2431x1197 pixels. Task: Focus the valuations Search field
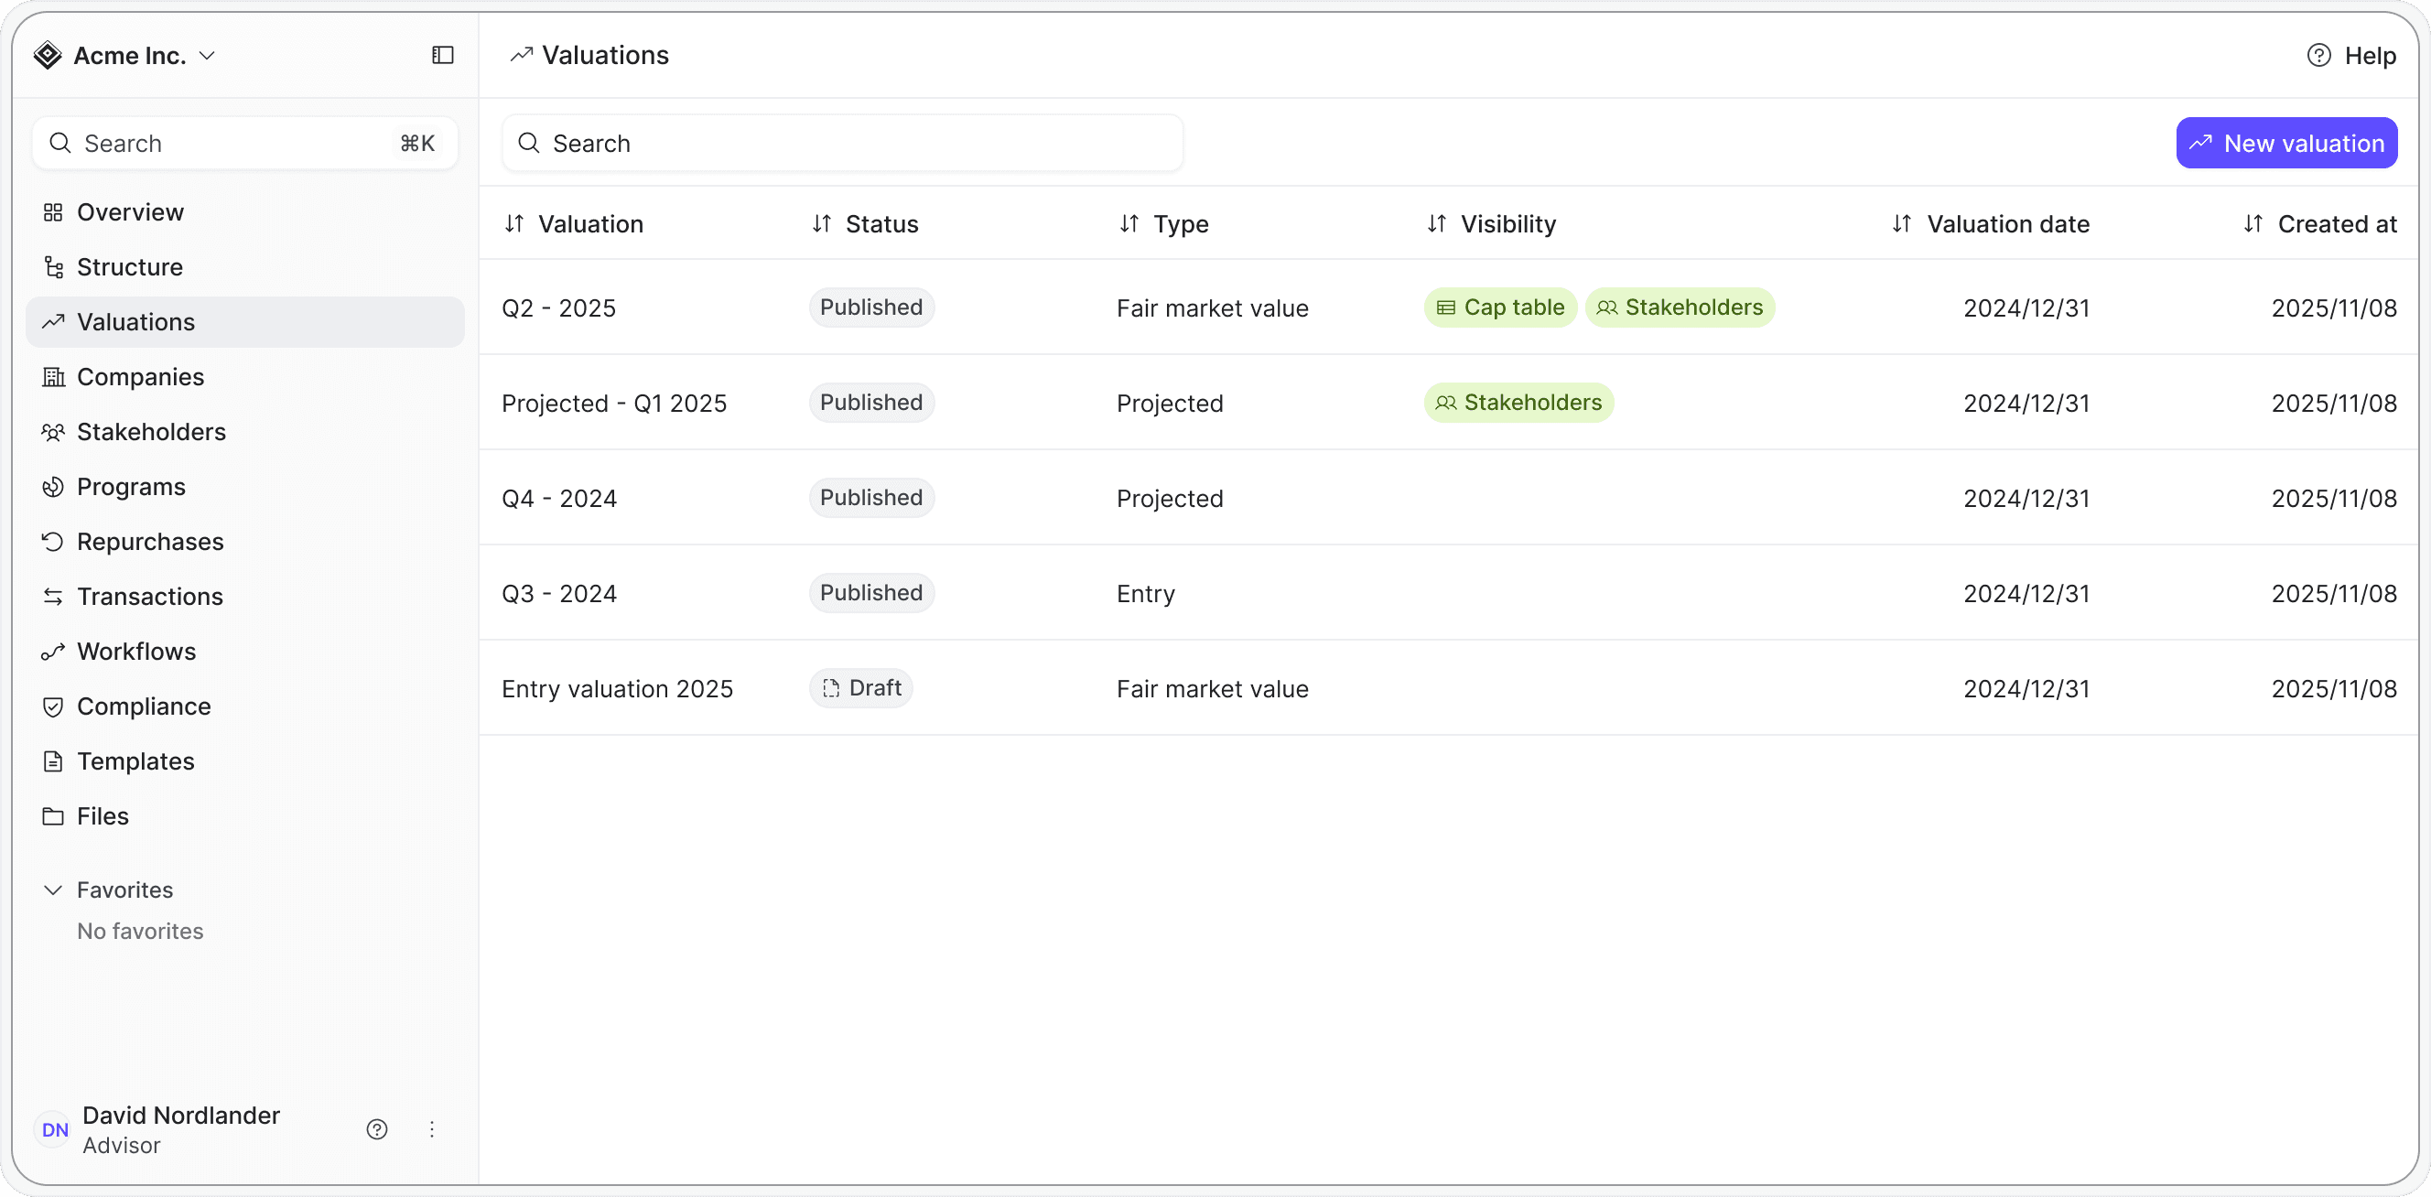tap(842, 144)
